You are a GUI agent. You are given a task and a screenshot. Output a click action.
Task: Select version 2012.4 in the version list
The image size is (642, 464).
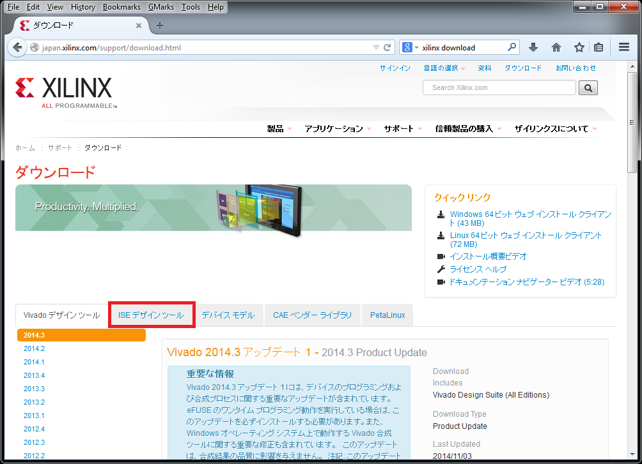click(34, 430)
